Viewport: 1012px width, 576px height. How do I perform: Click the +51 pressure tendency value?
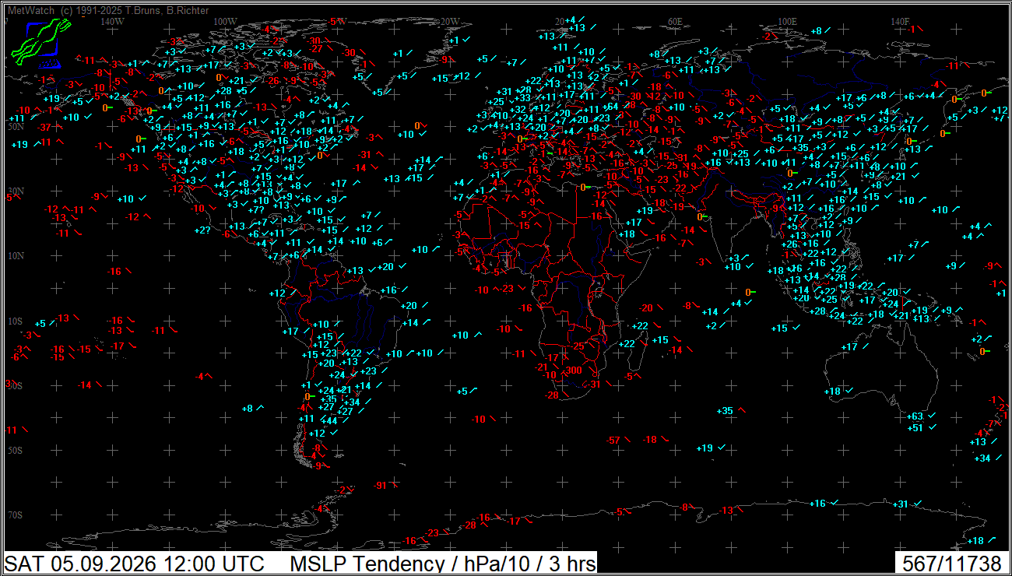[915, 427]
